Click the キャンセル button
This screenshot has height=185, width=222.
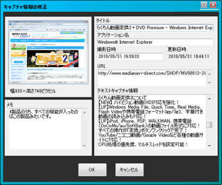pyautogui.click(x=129, y=170)
